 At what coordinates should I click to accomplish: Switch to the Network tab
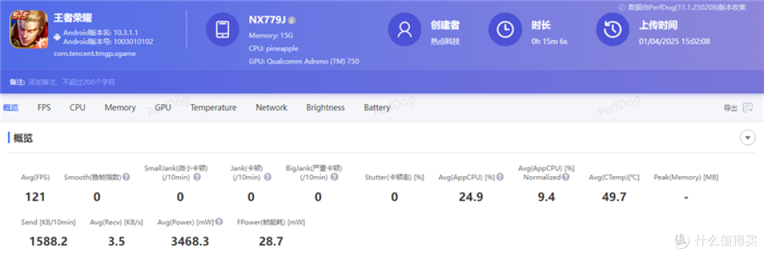coord(272,107)
